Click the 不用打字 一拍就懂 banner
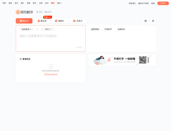 (x=122, y=60)
